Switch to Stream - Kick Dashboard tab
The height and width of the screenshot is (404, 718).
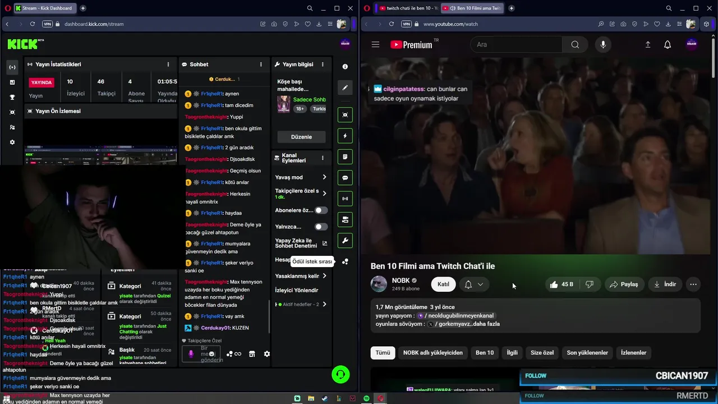tap(44, 8)
